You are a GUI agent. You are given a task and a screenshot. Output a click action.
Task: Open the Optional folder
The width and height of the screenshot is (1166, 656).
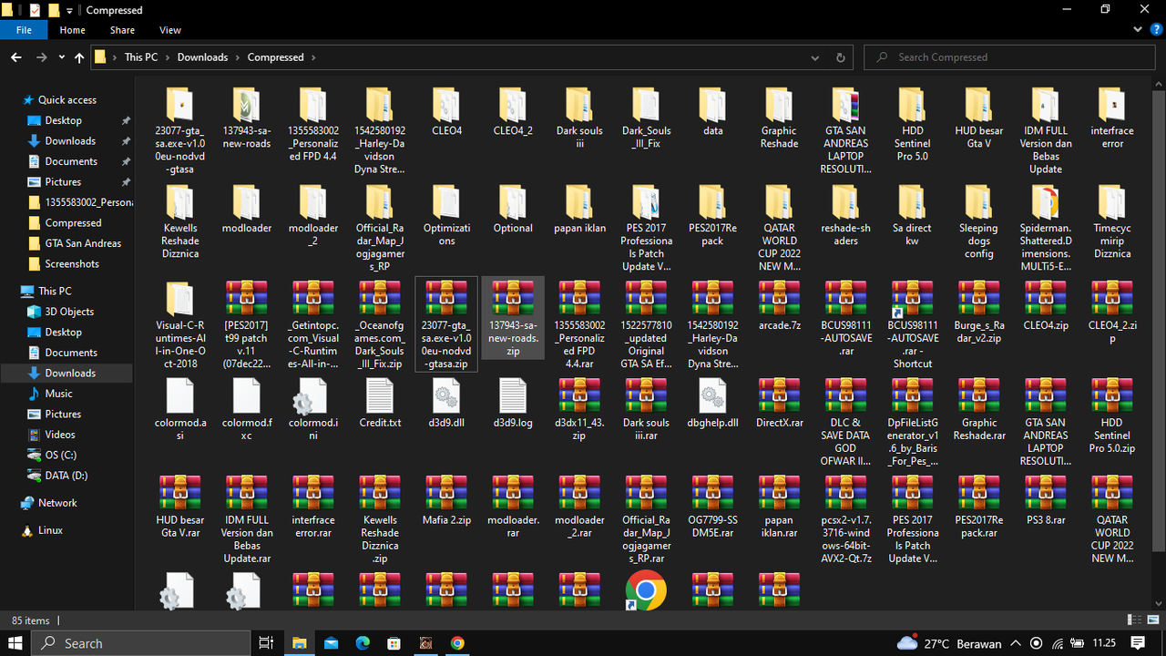513,210
